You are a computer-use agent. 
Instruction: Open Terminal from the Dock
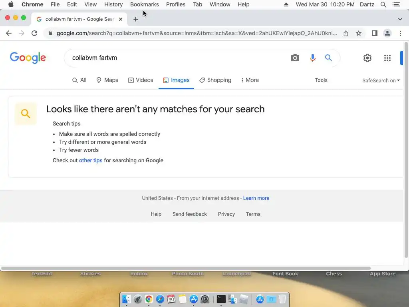(221, 299)
